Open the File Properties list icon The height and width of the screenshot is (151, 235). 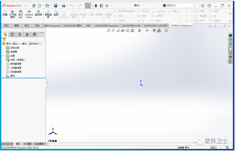tap(101, 6)
